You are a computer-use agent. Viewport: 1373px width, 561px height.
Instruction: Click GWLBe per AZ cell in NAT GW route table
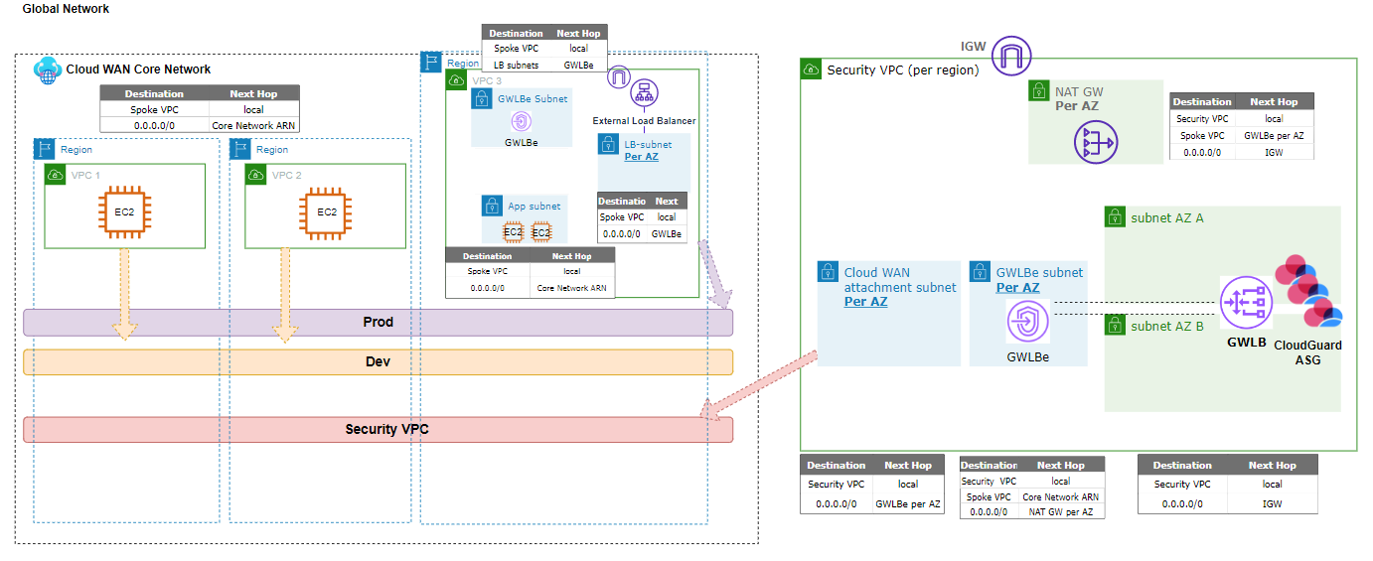click(x=1277, y=135)
